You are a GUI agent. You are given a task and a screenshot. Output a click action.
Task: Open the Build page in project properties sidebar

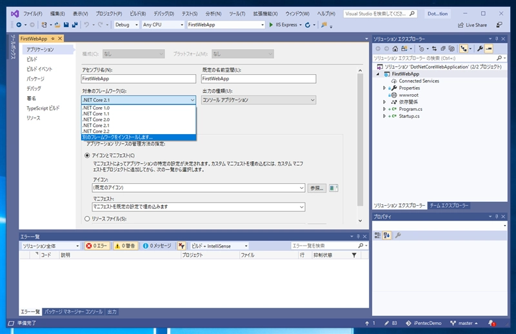(x=32, y=59)
